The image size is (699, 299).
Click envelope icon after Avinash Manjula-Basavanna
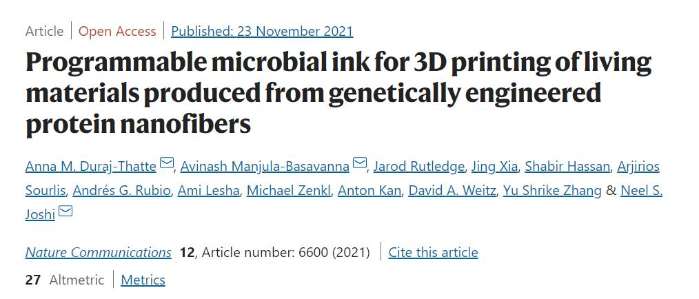359,163
